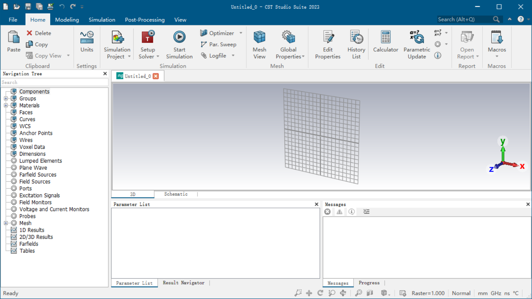The height and width of the screenshot is (299, 532).
Task: Open the File menu
Action: tap(13, 20)
